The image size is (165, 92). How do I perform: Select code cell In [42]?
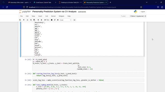pyautogui.click(x=88, y=64)
